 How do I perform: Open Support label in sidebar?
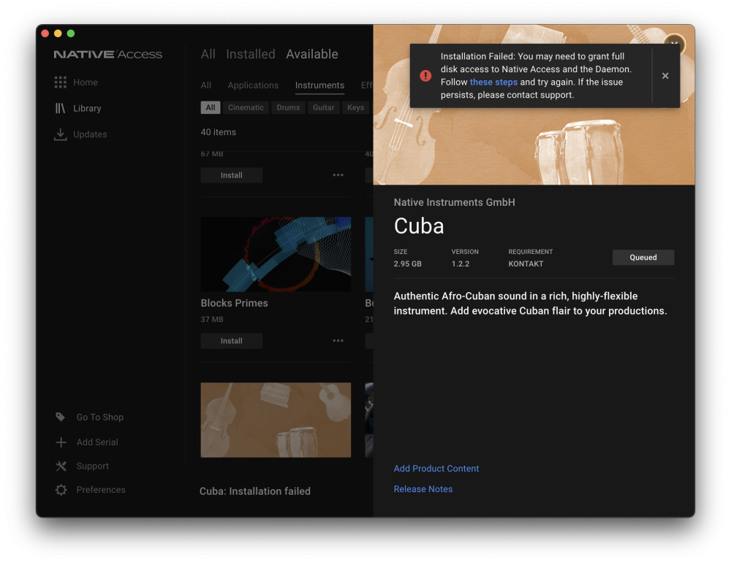93,466
